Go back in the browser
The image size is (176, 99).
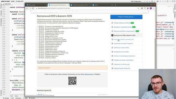27,8
